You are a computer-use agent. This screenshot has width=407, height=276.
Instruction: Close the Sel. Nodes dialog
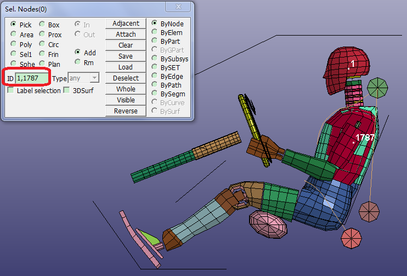pos(178,6)
